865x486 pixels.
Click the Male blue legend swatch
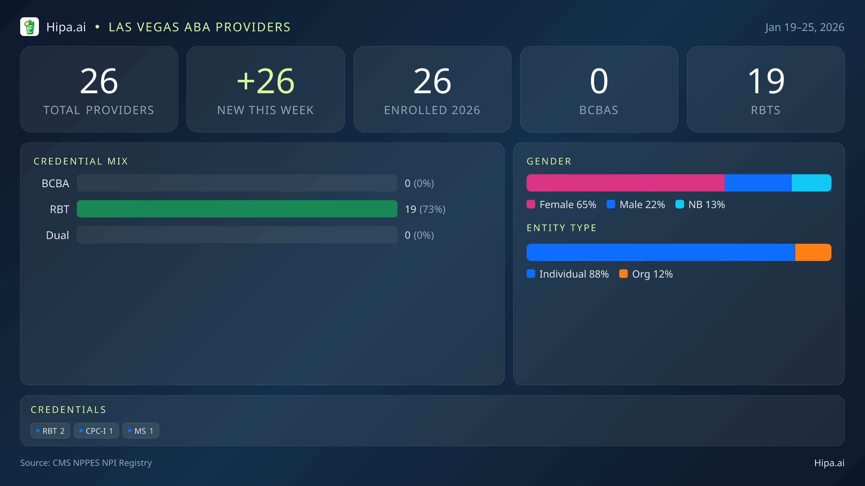611,204
